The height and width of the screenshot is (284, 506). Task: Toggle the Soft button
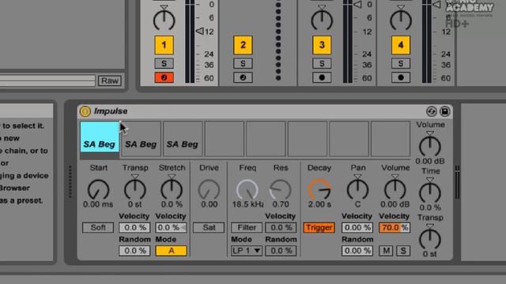coord(98,228)
